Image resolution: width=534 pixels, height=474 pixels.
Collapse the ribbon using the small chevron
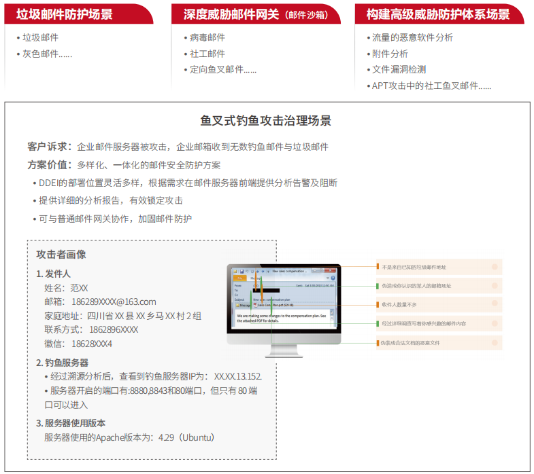(327, 278)
